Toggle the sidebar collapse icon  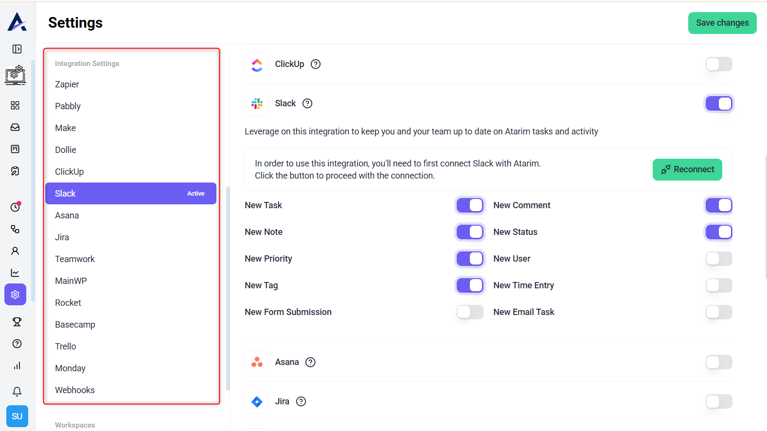pos(17,49)
